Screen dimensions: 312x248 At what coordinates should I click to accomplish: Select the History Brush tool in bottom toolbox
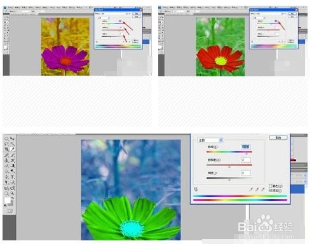coord(12,160)
